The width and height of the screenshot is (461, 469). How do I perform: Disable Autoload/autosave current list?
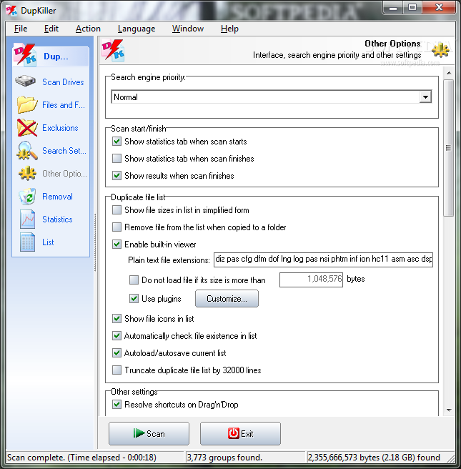(117, 353)
